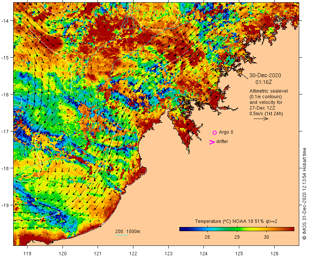Click the '27-Dec 12Z' text
This screenshot has height=256, width=309.
(262, 108)
